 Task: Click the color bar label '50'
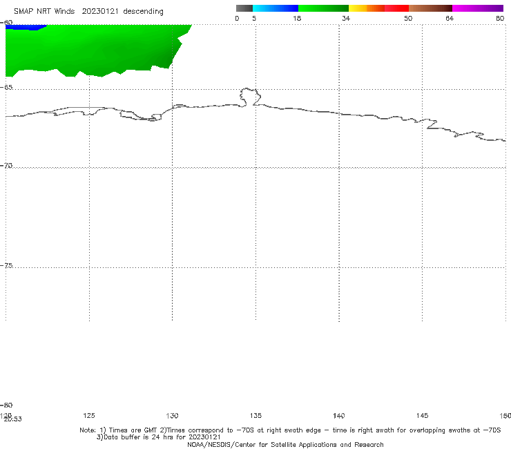pos(408,19)
